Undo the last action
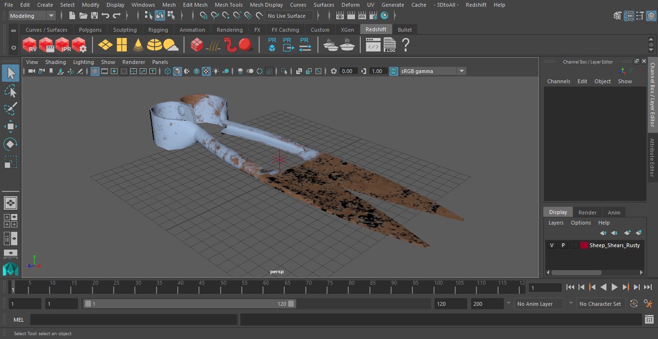Image resolution: width=658 pixels, height=339 pixels. point(105,16)
